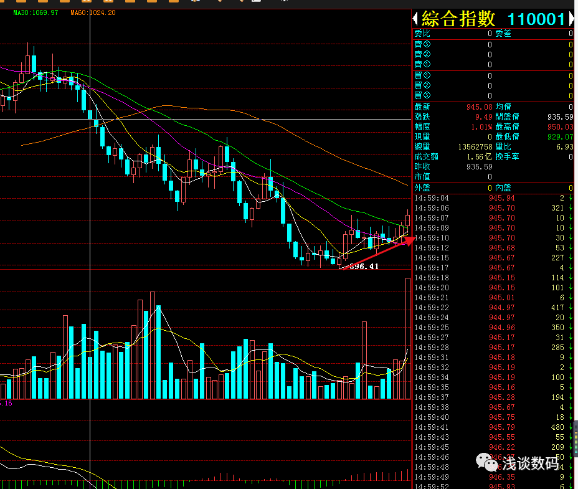The width and height of the screenshot is (578, 489).
Task: Click the 最低價 value 929.07
Action: pyautogui.click(x=561, y=137)
